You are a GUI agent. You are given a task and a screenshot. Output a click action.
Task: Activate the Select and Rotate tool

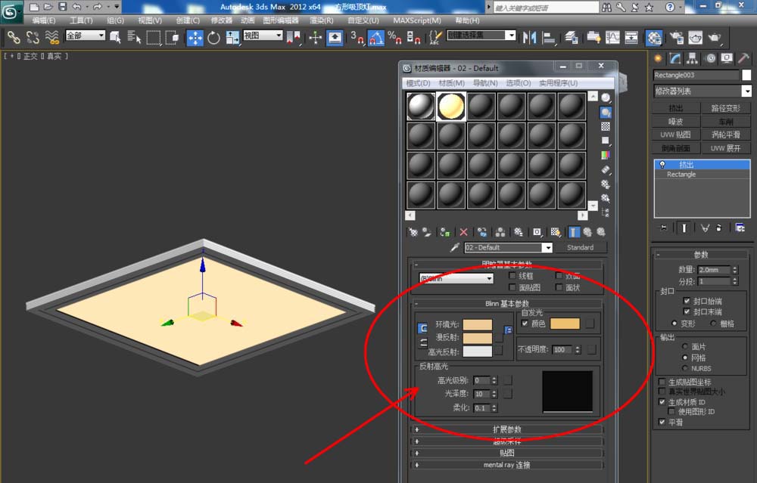click(x=213, y=38)
